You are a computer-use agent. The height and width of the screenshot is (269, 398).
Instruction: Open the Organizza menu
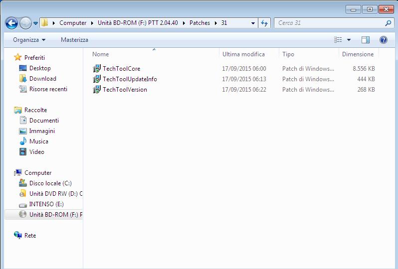(29, 40)
